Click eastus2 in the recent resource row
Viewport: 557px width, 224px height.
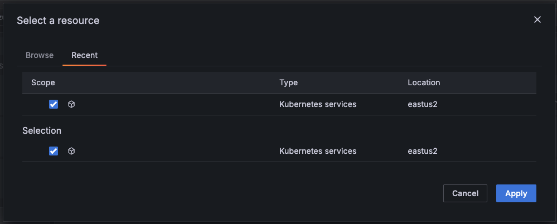[422, 104]
